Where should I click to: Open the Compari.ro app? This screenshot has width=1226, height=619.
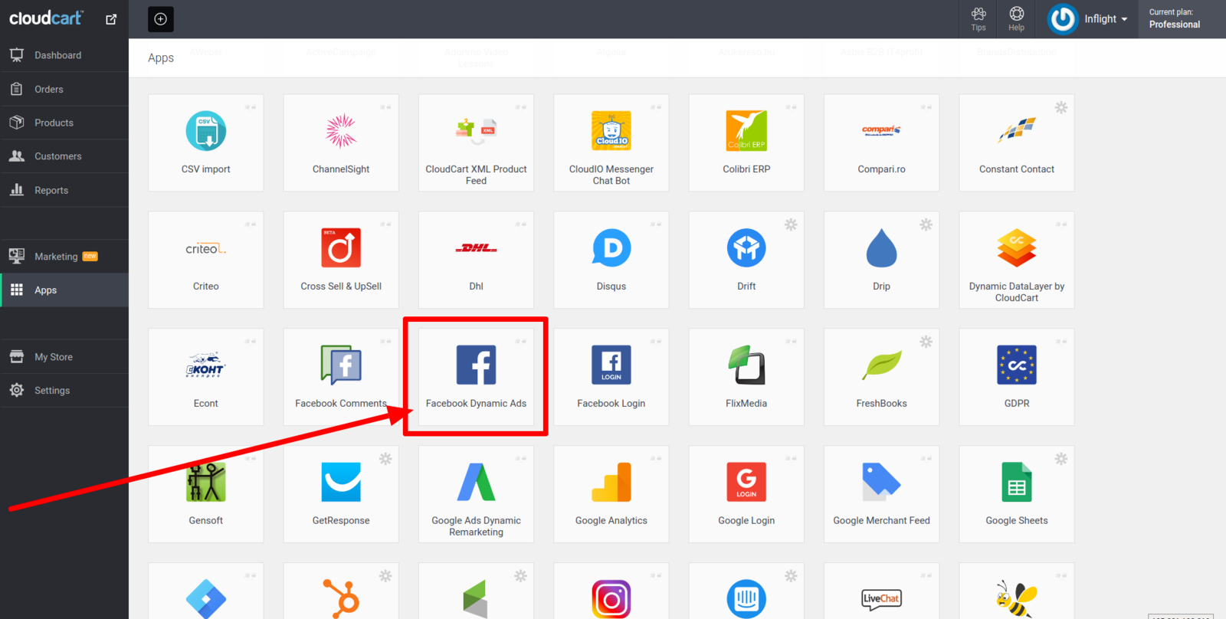click(x=882, y=142)
